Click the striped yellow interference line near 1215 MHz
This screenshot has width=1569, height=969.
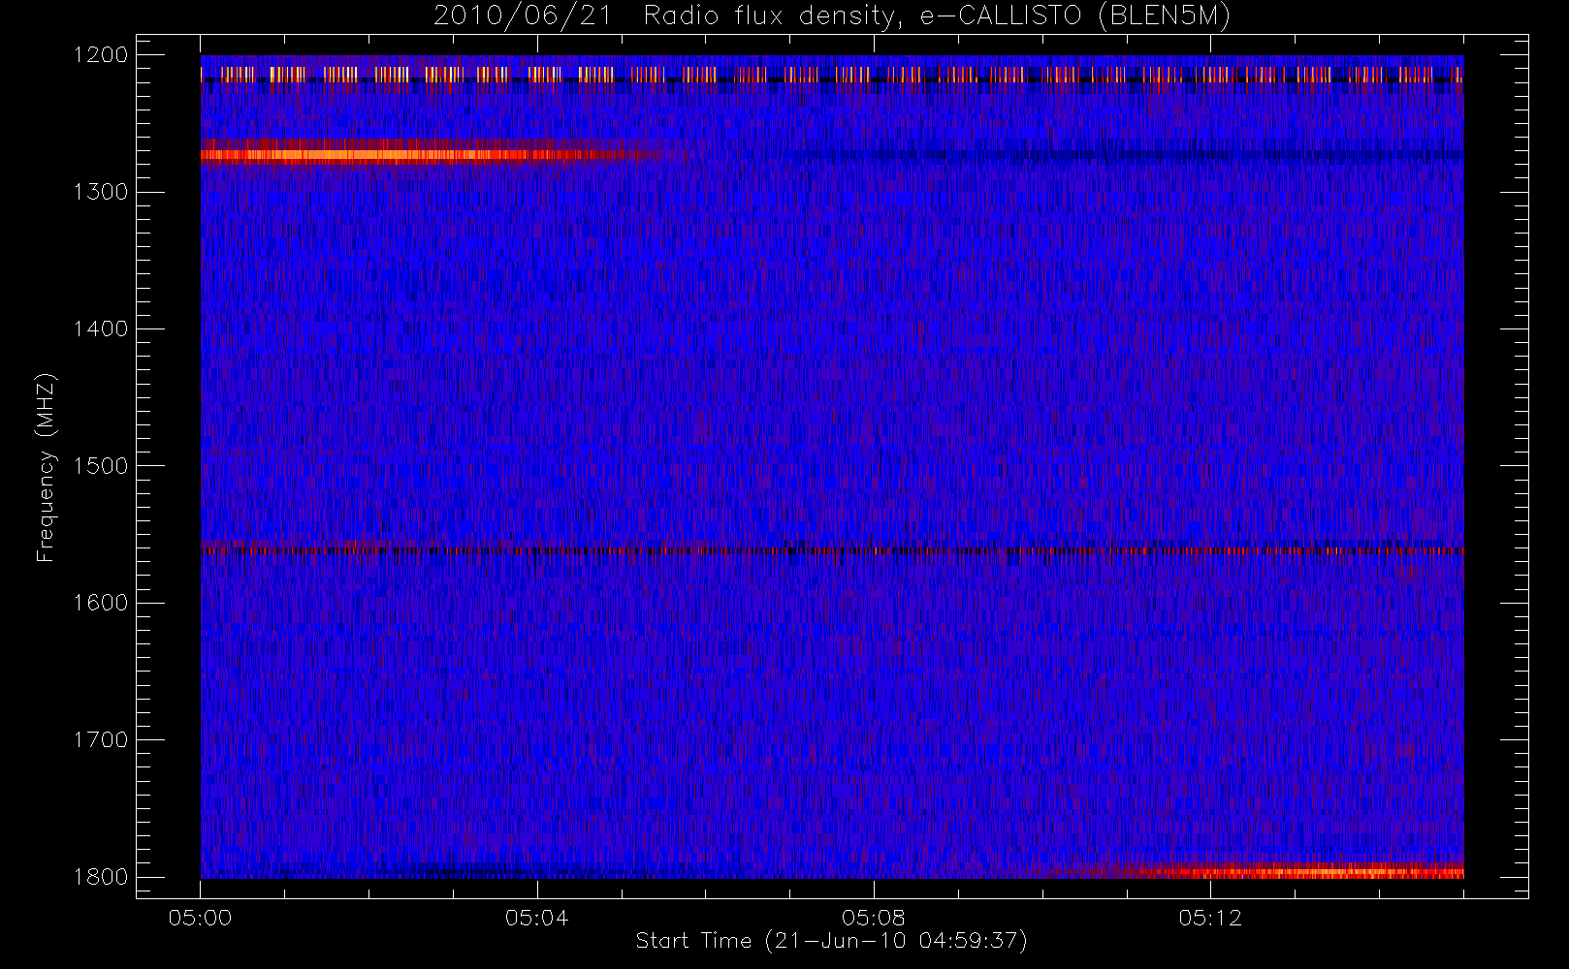[x=832, y=75]
